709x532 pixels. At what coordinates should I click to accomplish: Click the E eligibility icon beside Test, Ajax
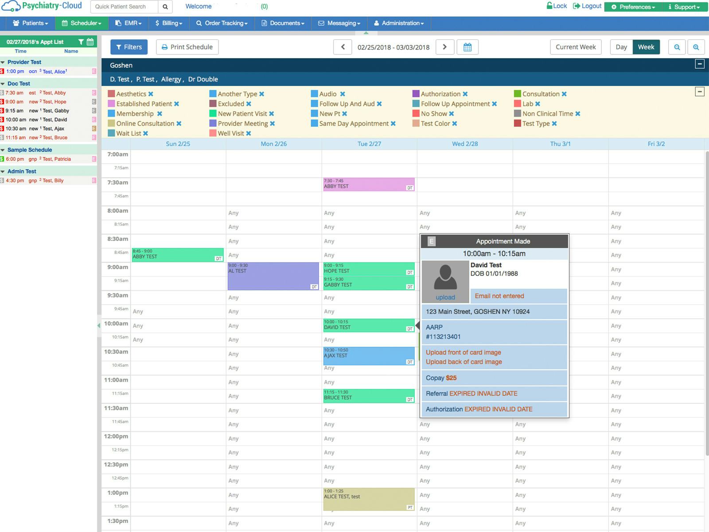pos(93,129)
